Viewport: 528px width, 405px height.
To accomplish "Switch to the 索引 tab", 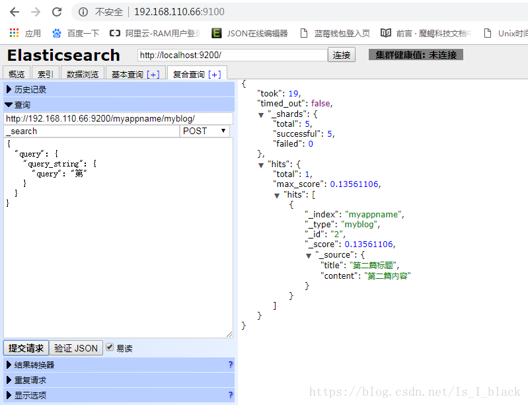I will [45, 74].
